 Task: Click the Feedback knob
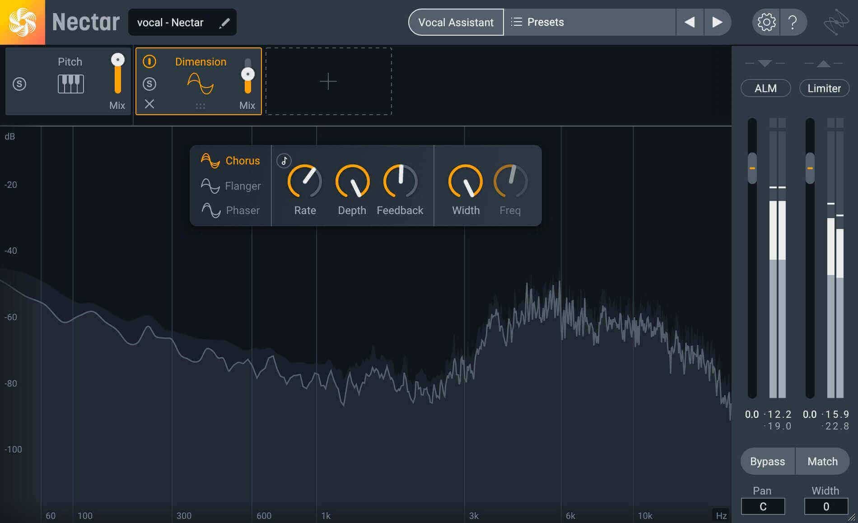coord(400,182)
